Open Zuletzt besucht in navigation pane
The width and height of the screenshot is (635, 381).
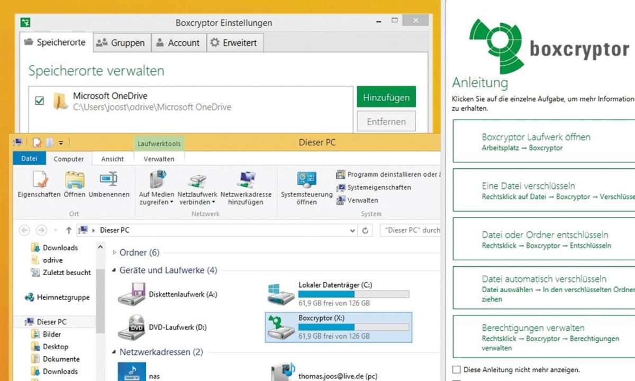(61, 273)
